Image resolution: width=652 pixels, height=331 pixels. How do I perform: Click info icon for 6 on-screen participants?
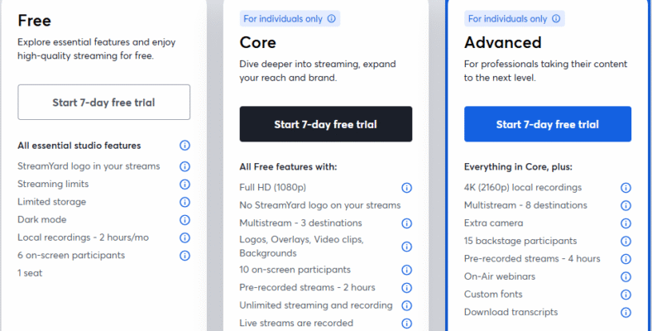(x=185, y=255)
